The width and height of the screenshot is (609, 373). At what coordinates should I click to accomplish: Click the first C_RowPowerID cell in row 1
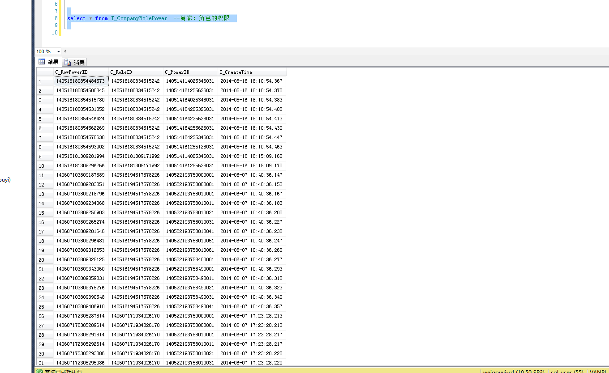pos(81,81)
